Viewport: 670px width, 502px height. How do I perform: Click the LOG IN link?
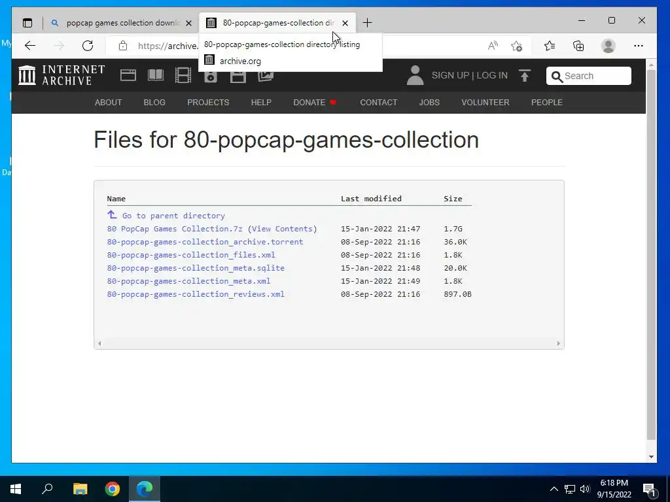coord(492,76)
